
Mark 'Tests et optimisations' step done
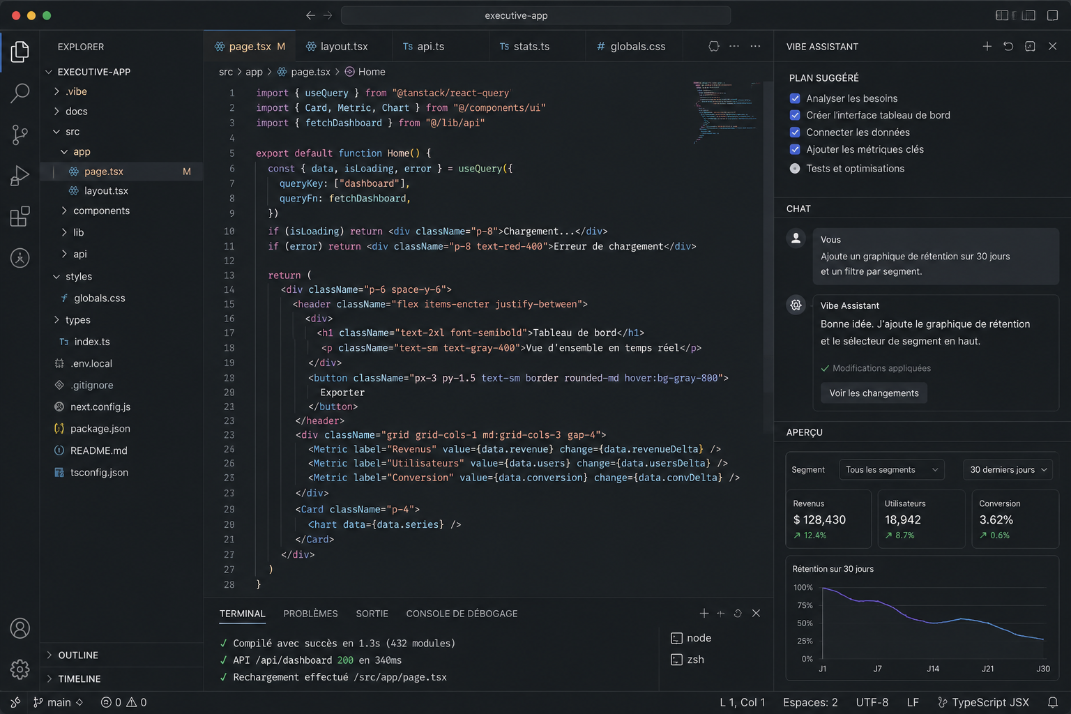tap(795, 168)
